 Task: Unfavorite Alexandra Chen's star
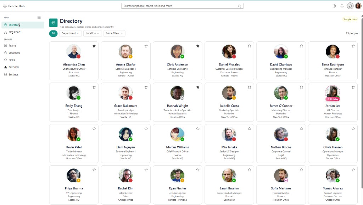(94, 46)
